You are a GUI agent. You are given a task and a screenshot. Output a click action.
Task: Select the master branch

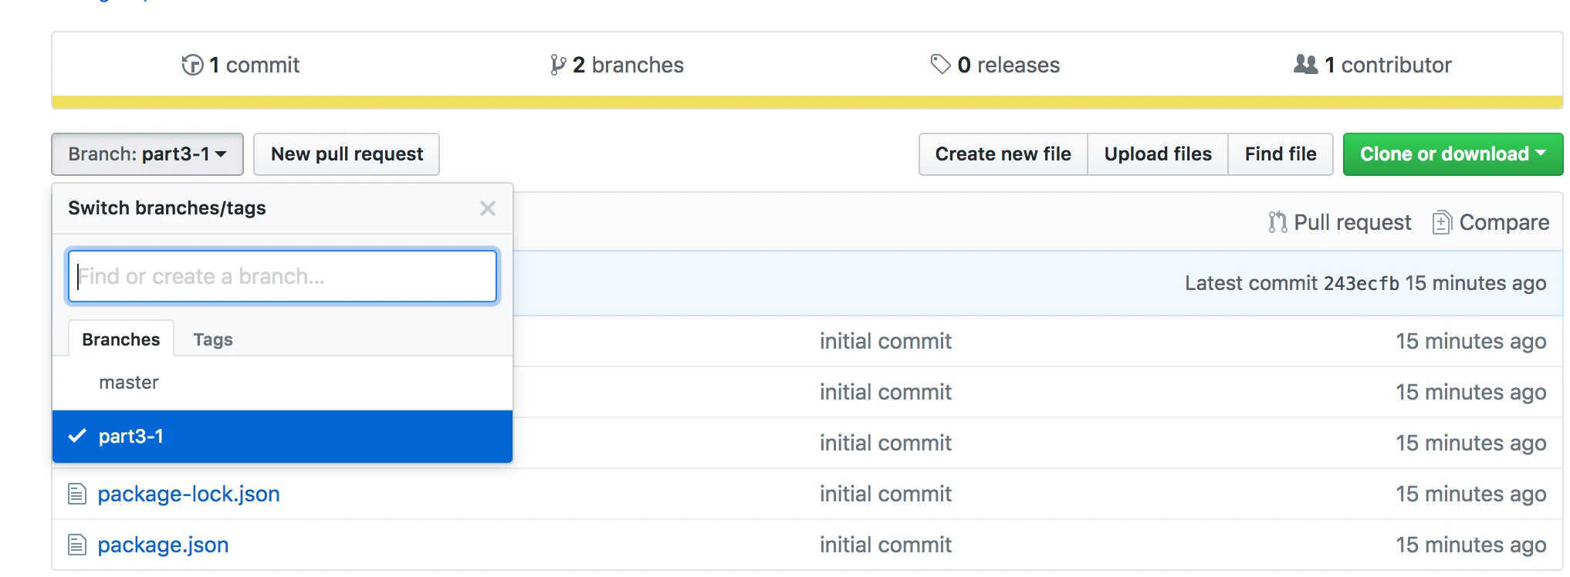283,383
